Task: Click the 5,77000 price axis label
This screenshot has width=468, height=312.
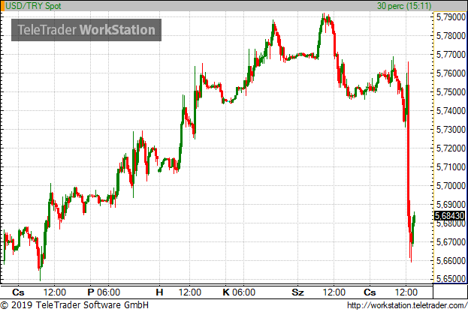Action: (451, 55)
